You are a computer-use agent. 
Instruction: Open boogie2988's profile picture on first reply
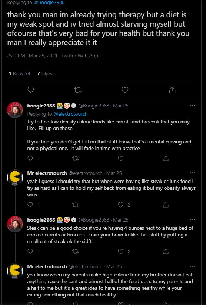15,110
